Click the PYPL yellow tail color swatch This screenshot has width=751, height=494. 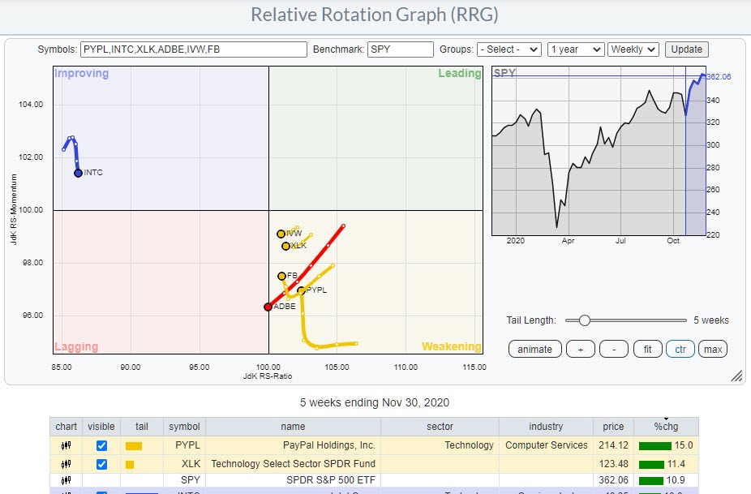(134, 445)
